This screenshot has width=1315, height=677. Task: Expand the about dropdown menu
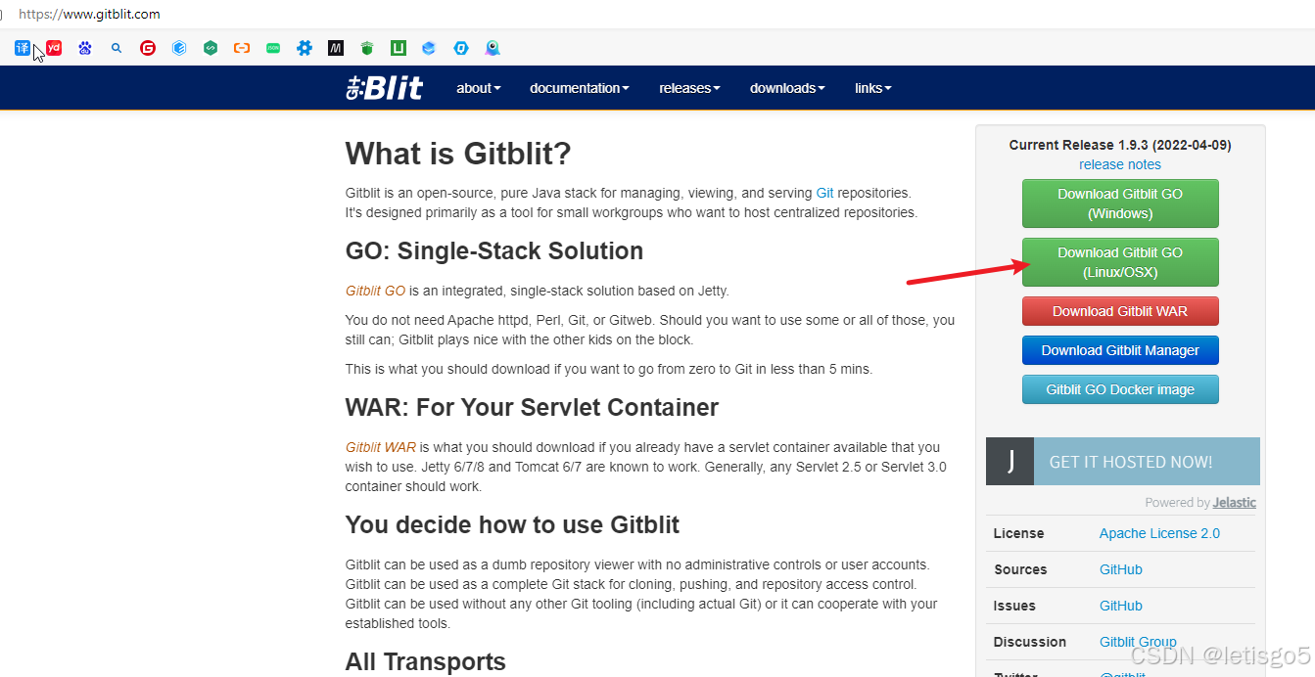(x=479, y=88)
